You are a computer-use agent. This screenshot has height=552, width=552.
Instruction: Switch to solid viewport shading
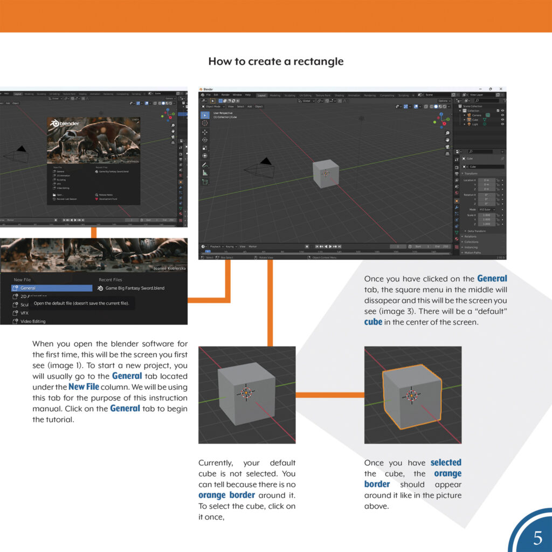436,106
